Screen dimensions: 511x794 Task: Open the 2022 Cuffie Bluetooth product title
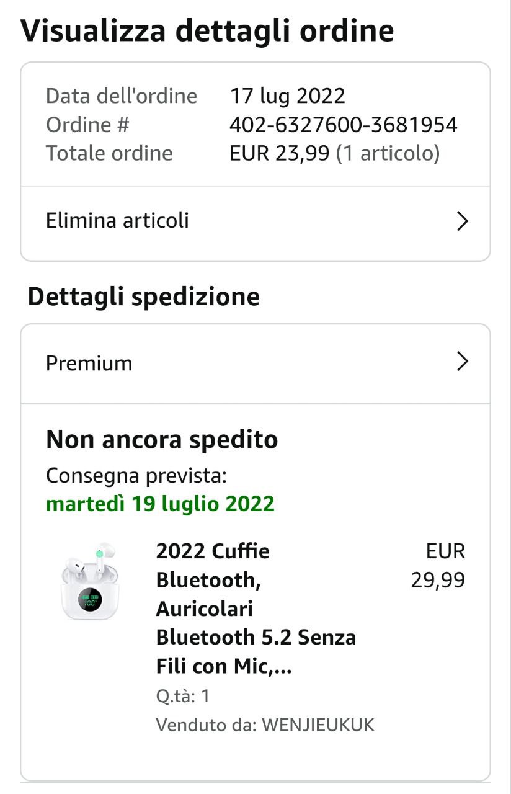[255, 609]
